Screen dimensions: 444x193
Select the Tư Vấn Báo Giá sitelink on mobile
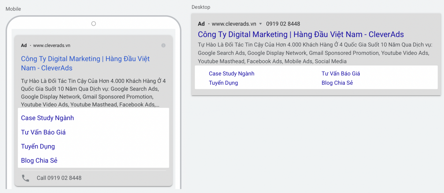point(43,132)
